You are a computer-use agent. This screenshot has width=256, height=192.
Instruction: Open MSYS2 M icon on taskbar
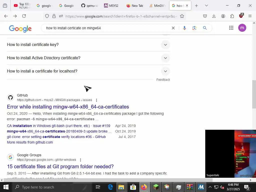[201, 187]
